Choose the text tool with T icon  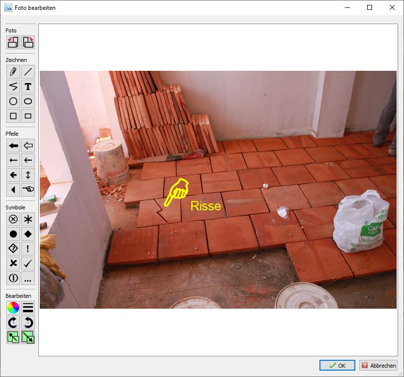coord(28,87)
